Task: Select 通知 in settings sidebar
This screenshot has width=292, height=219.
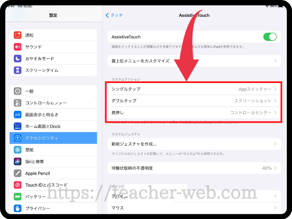Action: (53, 35)
